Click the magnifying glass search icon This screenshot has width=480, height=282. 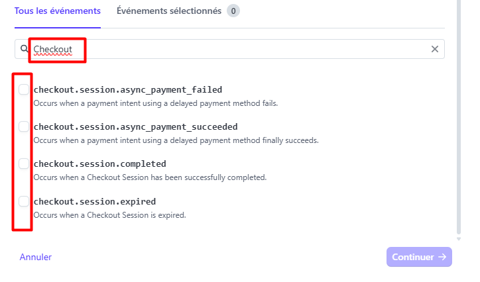tap(24, 48)
